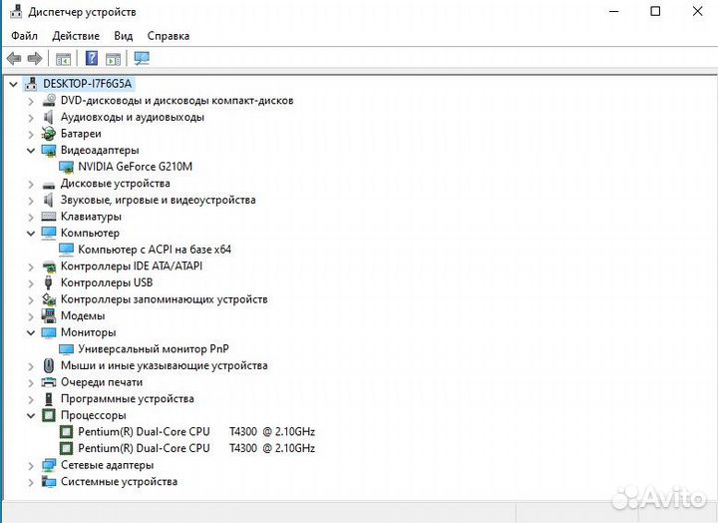The width and height of the screenshot is (718, 523).
Task: Open the Действие menu
Action: point(76,36)
